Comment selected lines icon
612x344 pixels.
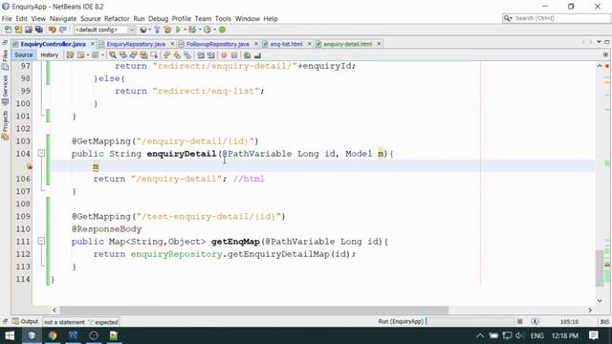pos(247,55)
